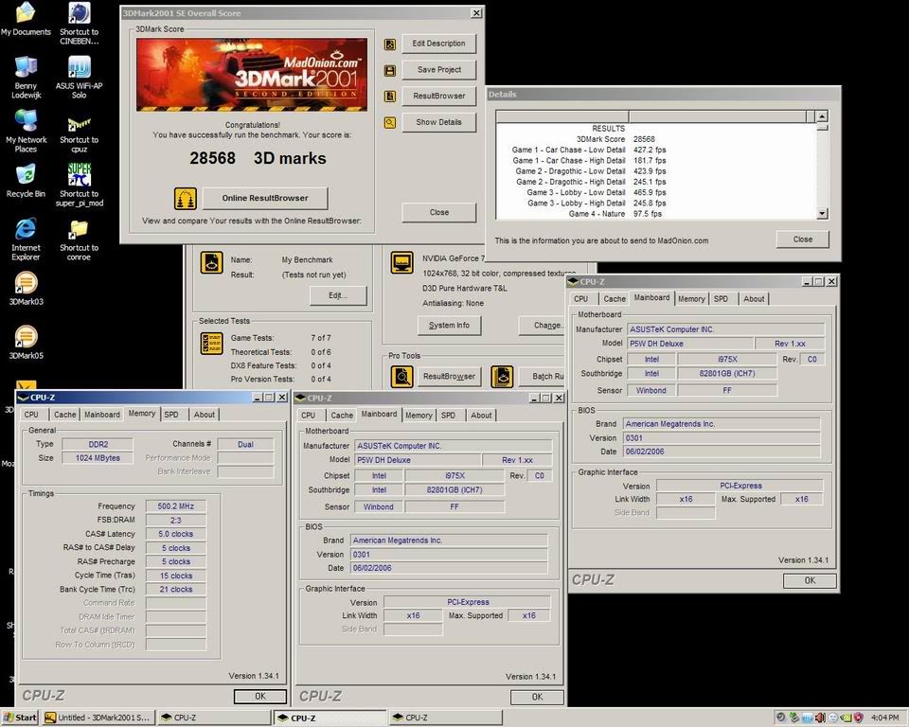This screenshot has width=909, height=727.
Task: Launch the super_pi_mod shortcut
Action: click(x=79, y=185)
